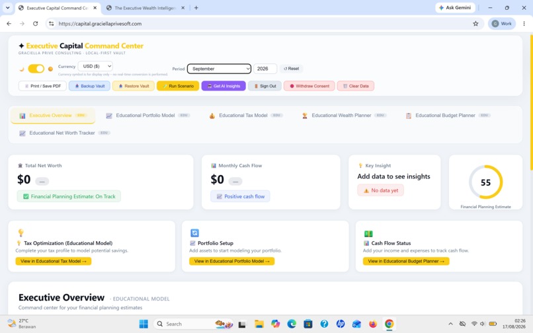533x333 pixels.
Task: Open the Get Help question-mark app
Action: coord(324,324)
